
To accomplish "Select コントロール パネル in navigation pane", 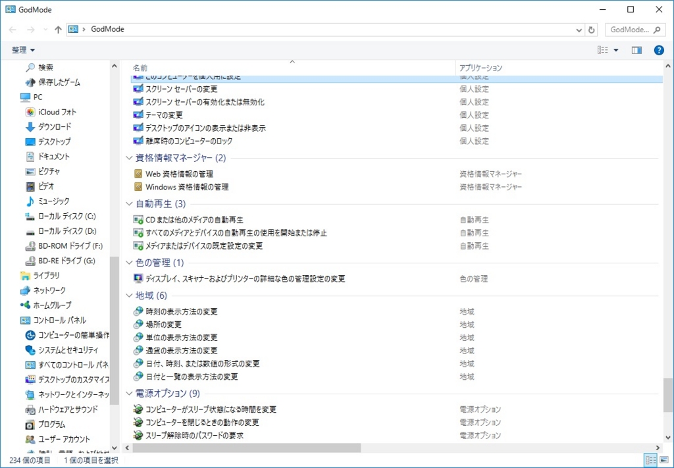I will click(60, 320).
